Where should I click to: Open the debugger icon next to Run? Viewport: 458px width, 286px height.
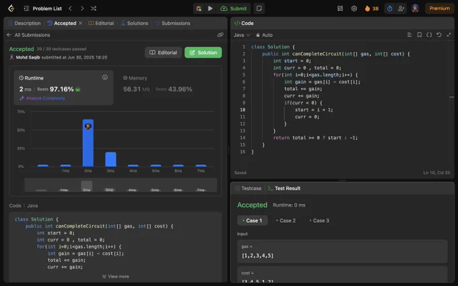click(199, 9)
